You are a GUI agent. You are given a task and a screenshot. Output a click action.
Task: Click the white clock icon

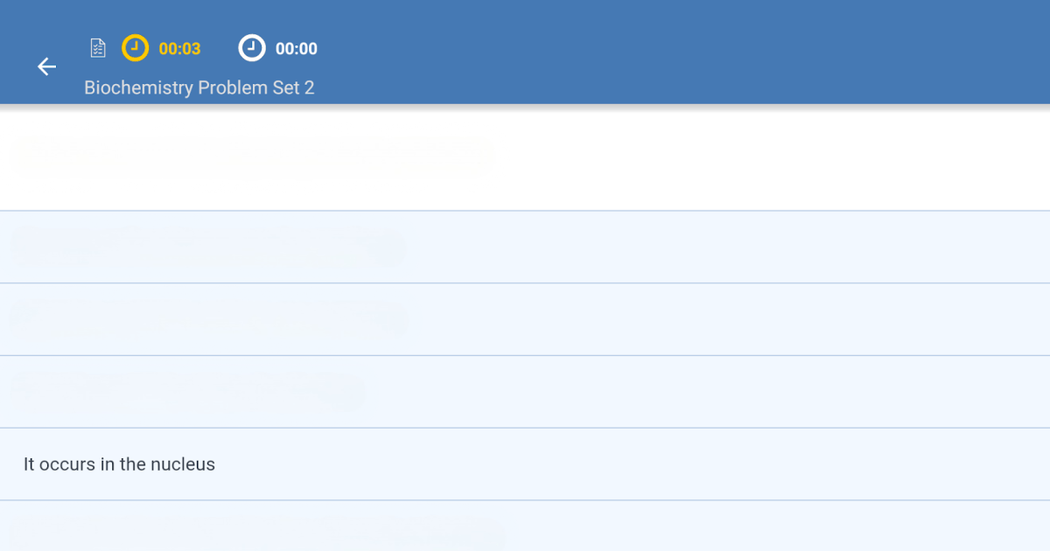[x=252, y=48]
